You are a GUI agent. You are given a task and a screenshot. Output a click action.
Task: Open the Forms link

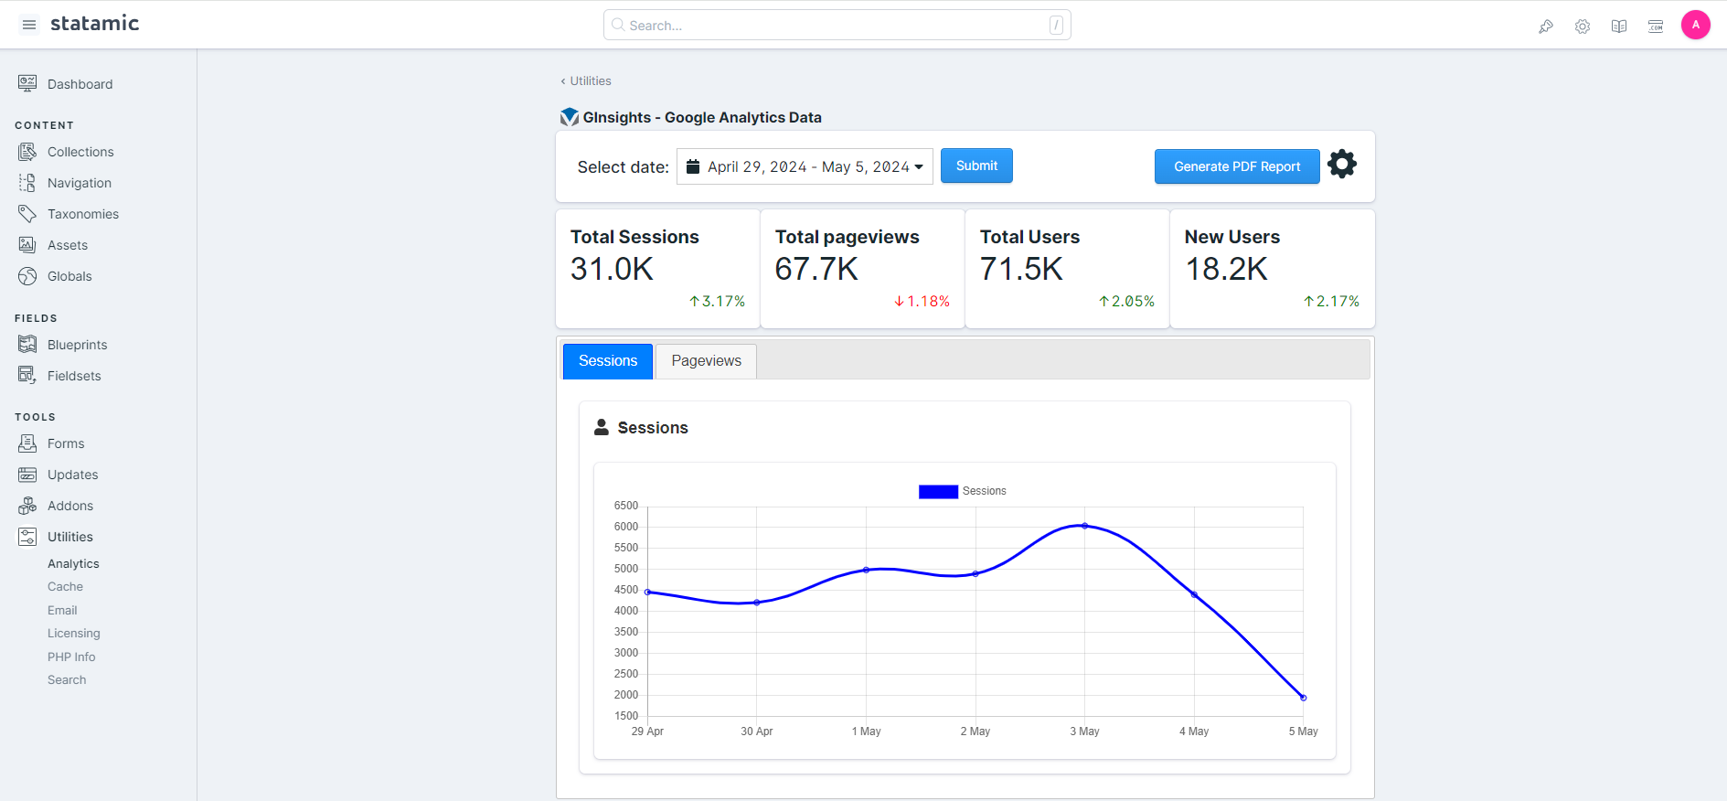click(x=66, y=443)
